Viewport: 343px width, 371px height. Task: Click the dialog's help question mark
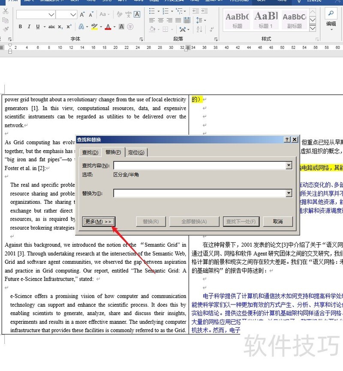point(287,140)
